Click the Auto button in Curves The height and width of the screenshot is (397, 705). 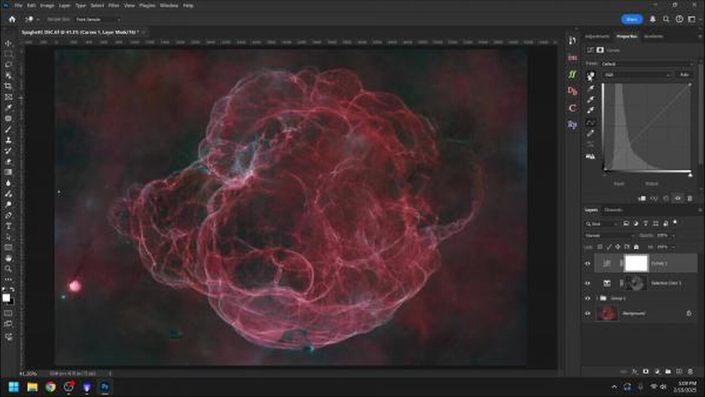coord(685,74)
